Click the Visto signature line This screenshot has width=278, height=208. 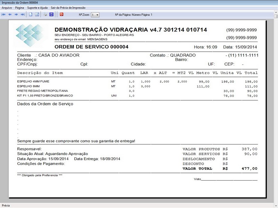point(226,179)
